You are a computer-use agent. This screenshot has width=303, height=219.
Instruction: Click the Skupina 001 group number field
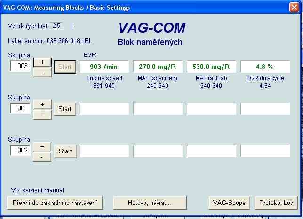(20, 108)
